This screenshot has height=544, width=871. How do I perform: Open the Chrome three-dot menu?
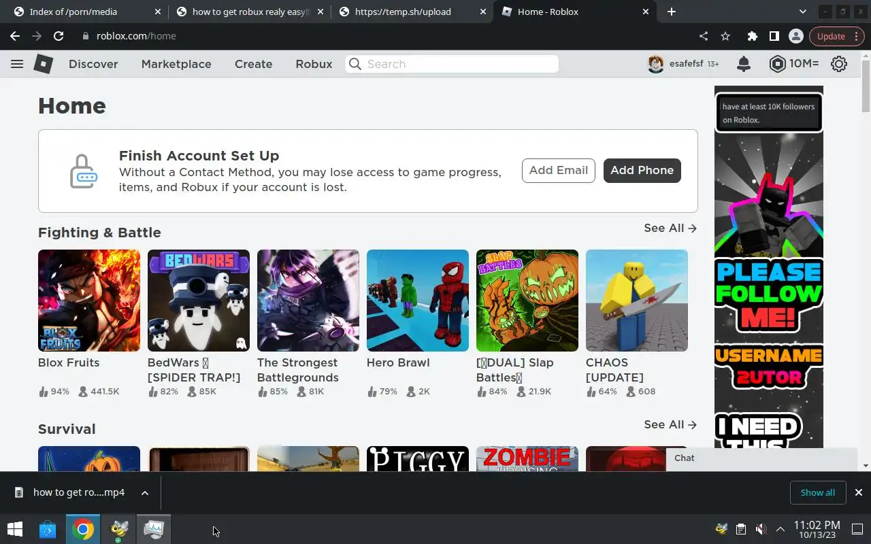857,36
